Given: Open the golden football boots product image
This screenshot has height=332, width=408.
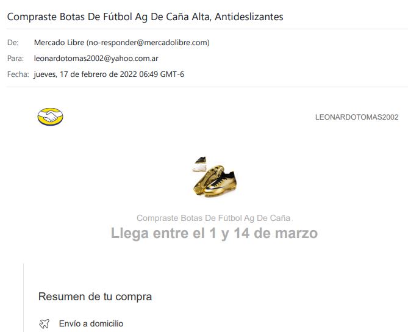Looking at the screenshot, I should pos(215,181).
